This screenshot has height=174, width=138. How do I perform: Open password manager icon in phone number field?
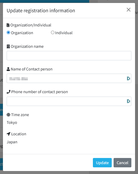click(x=128, y=101)
